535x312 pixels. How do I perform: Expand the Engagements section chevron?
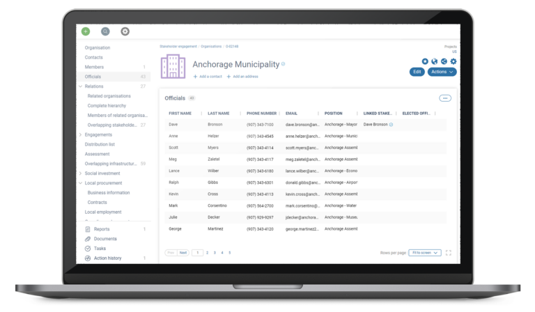click(81, 134)
